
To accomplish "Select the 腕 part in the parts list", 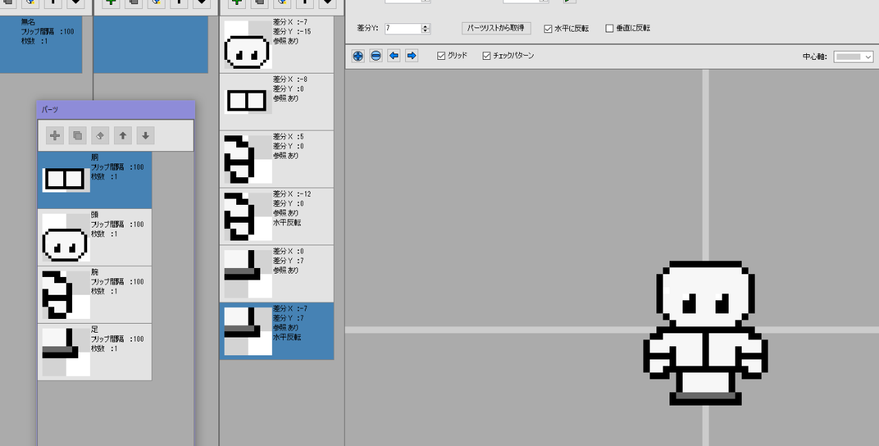I will tap(95, 294).
